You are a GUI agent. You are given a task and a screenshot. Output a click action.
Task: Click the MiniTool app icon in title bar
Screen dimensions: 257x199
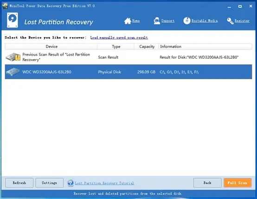[x=5, y=6]
